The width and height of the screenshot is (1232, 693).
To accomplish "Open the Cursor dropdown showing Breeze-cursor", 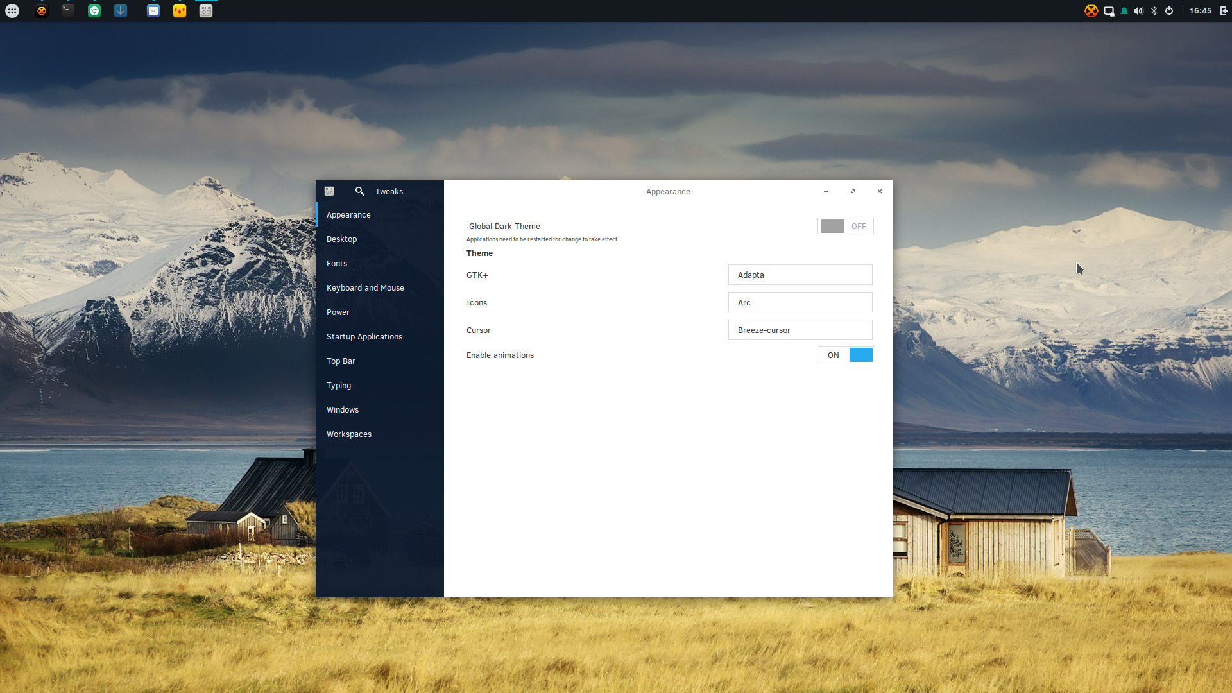I will pos(800,330).
